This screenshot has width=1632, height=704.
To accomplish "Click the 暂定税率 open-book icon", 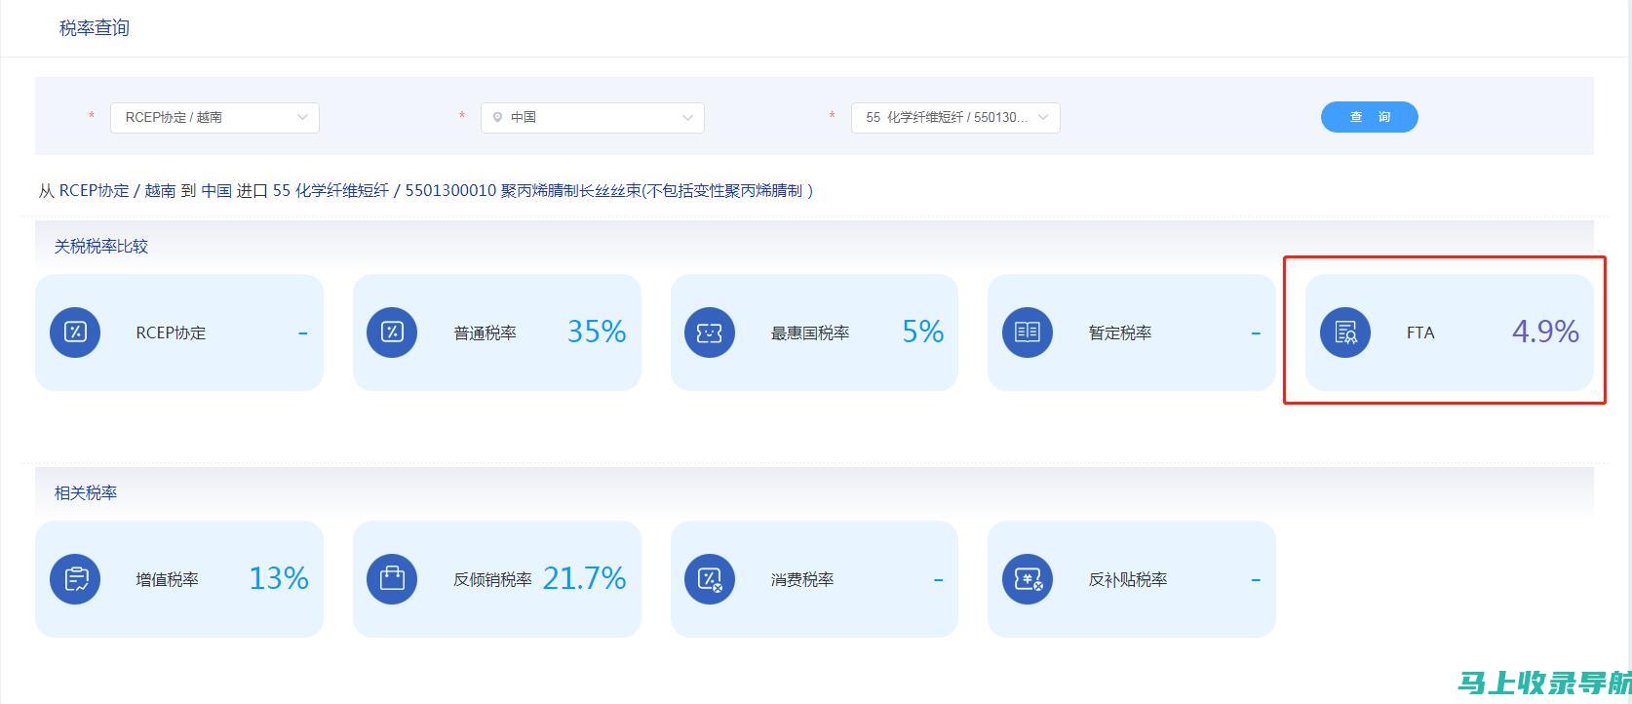I will coord(1028,332).
